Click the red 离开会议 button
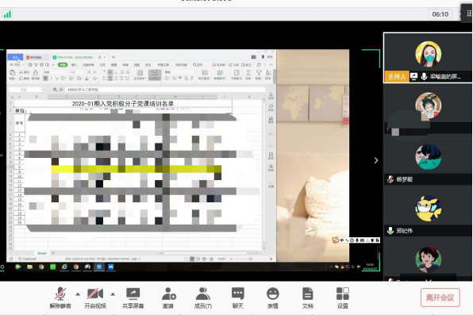Image resolution: width=473 pixels, height=315 pixels. click(x=440, y=298)
